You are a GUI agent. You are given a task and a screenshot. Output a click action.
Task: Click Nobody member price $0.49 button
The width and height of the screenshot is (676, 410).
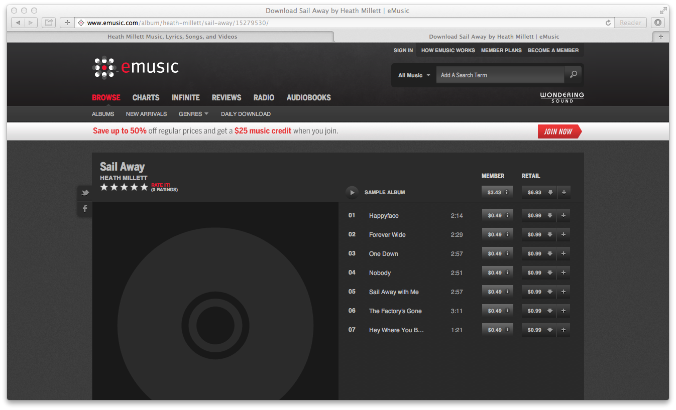(x=497, y=272)
